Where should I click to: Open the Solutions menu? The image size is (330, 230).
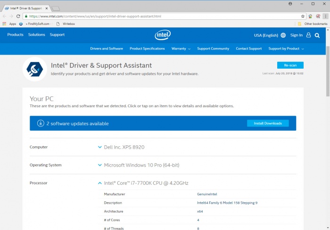37,35
